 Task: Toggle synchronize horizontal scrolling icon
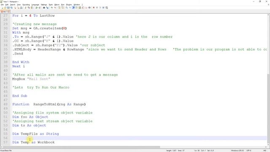click(x=62, y=8)
